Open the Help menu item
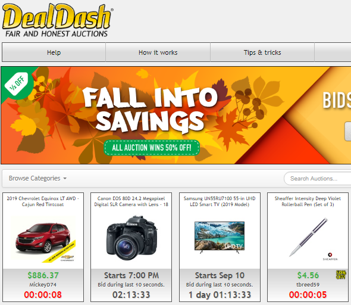The width and height of the screenshot is (351, 305). click(x=54, y=52)
